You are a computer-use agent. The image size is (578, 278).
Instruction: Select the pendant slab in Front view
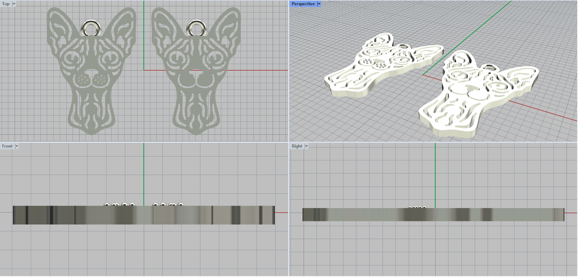point(143,215)
